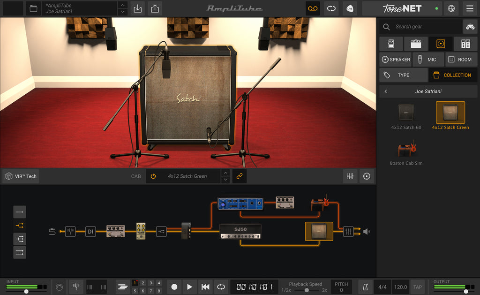
Task: Save preset with the download arrow icon
Action: pos(138,8)
